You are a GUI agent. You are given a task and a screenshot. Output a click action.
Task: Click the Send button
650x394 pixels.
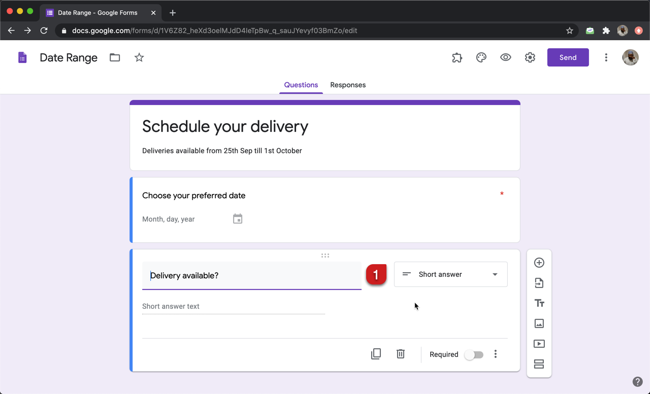568,57
